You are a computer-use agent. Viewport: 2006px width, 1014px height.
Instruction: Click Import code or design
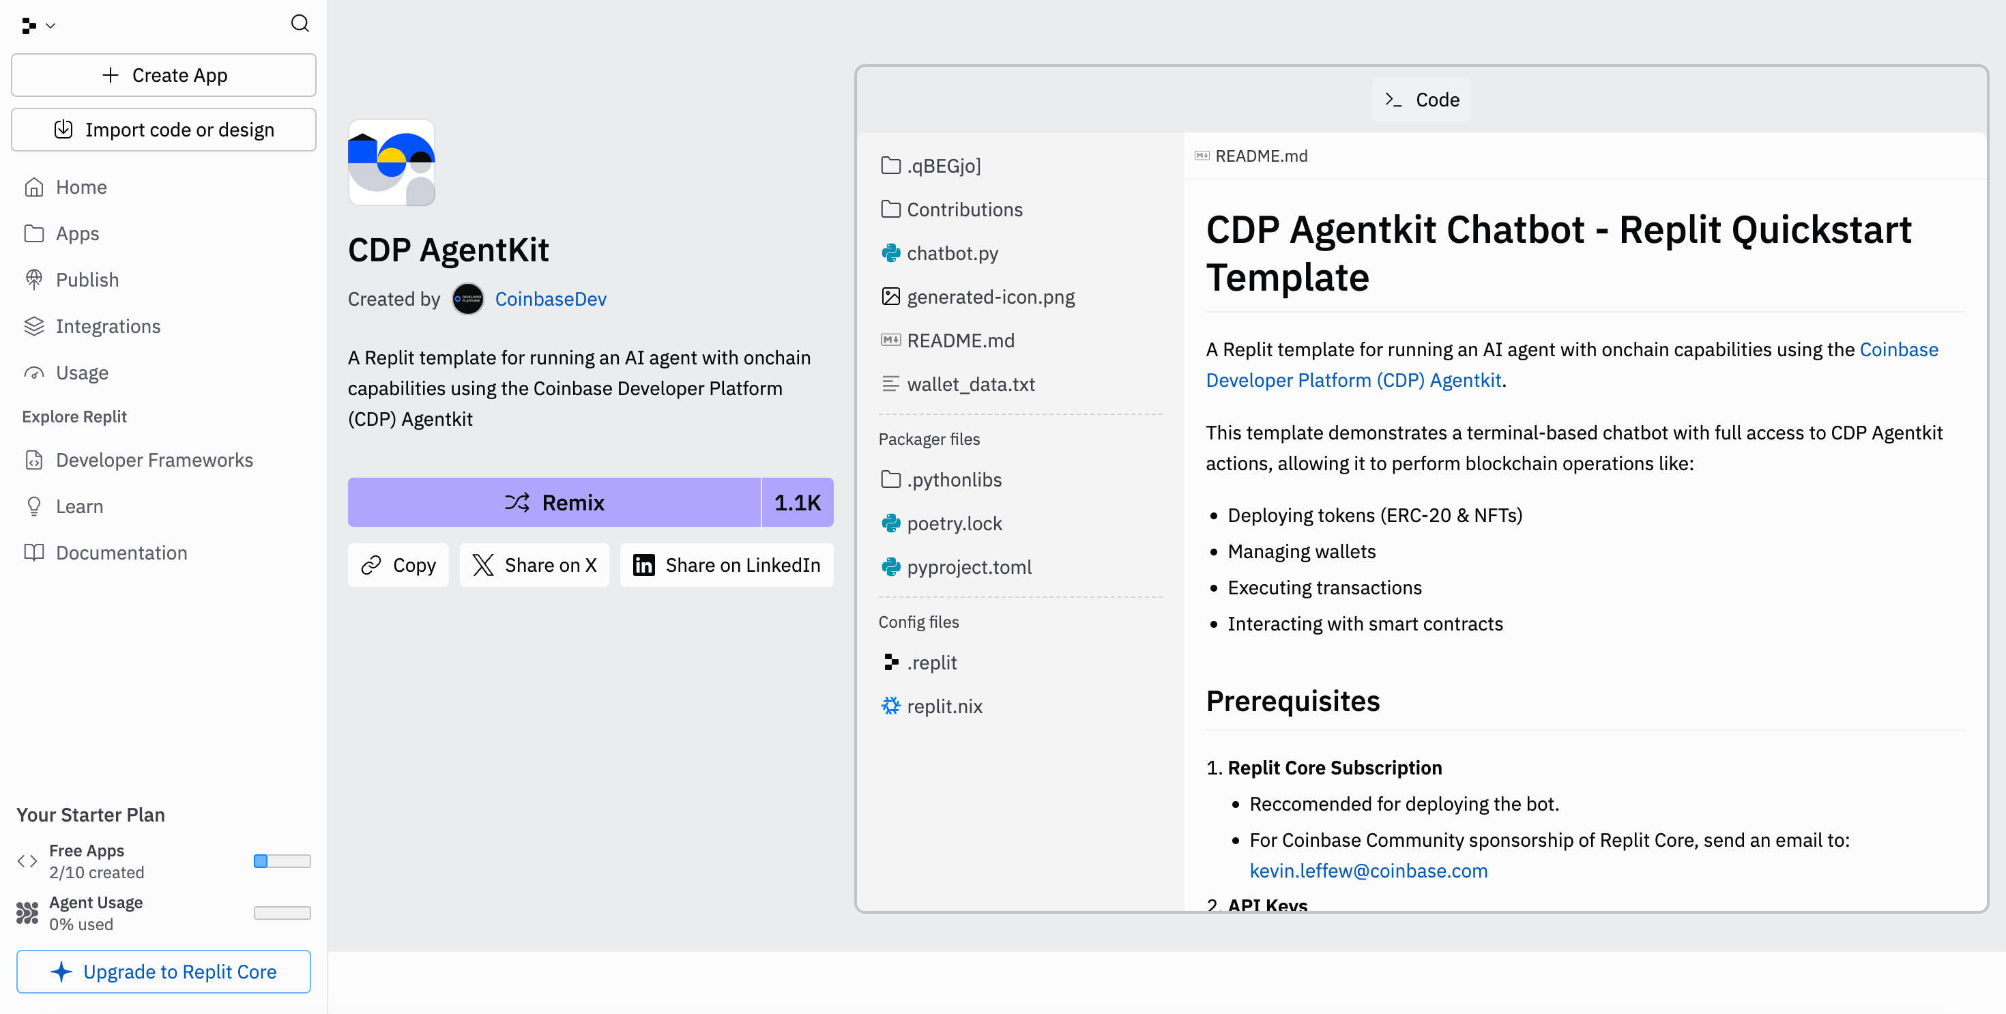tap(164, 129)
